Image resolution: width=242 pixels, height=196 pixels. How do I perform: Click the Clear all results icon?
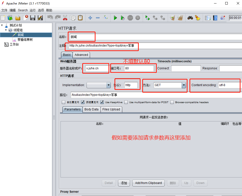click(180, 18)
